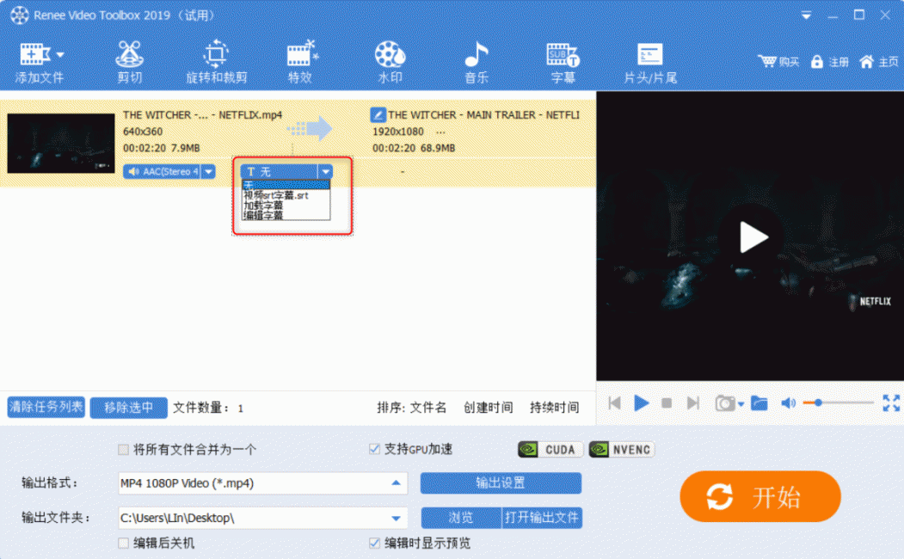
Task: Toggle 编辑后关机 checkbox
Action: [123, 543]
